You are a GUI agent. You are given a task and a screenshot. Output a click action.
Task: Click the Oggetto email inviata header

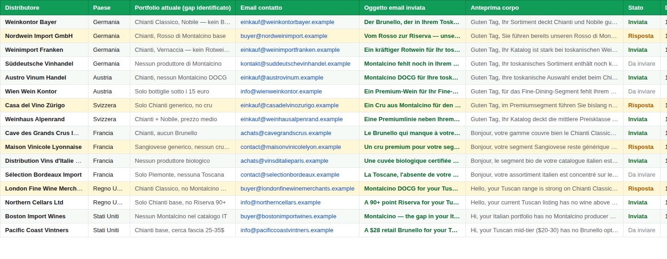(x=412, y=8)
